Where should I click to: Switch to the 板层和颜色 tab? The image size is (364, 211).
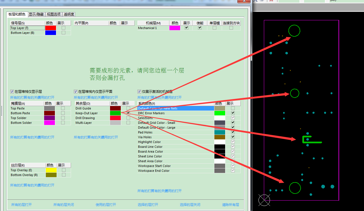tap(17, 14)
